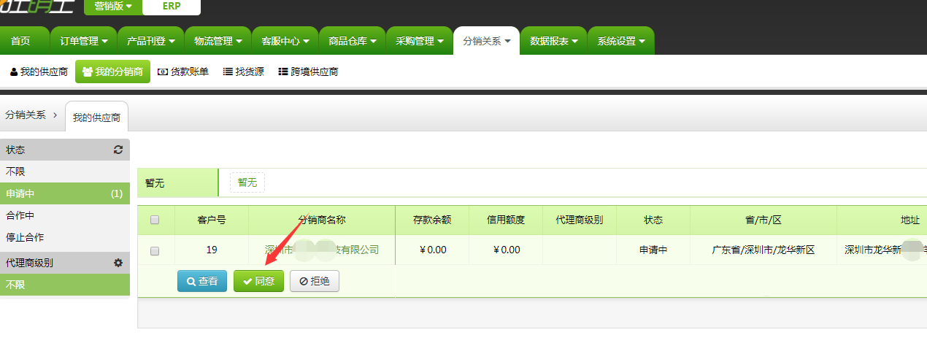Filter status by 申请中
The image size is (927, 354).
[65, 193]
